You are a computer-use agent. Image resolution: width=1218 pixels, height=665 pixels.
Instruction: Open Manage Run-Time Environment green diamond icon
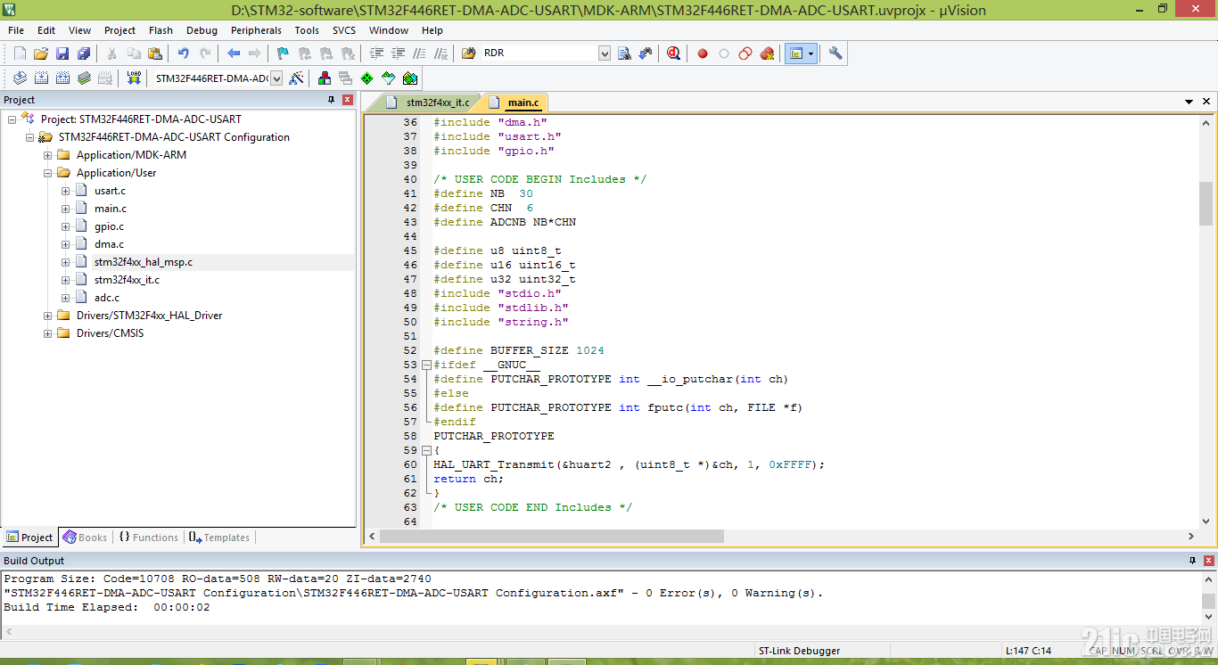click(x=366, y=78)
